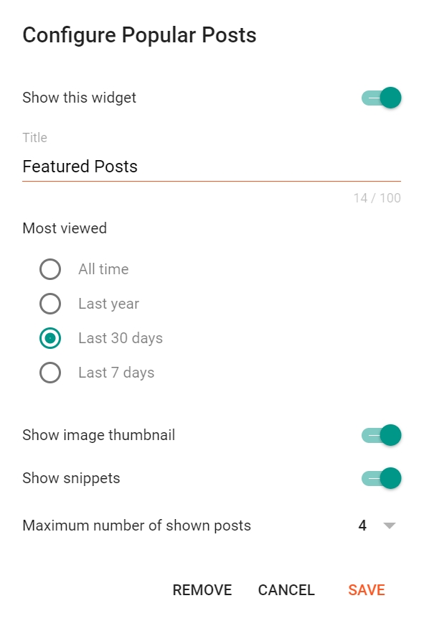Select the Last year option
This screenshot has height=621, width=424.
[x=50, y=304]
